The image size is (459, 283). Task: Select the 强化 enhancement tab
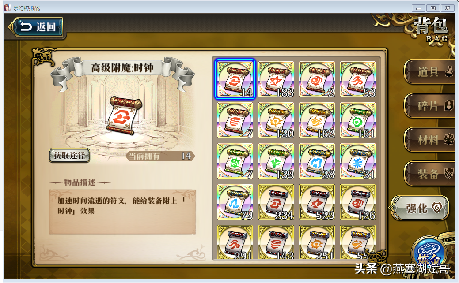(x=421, y=208)
